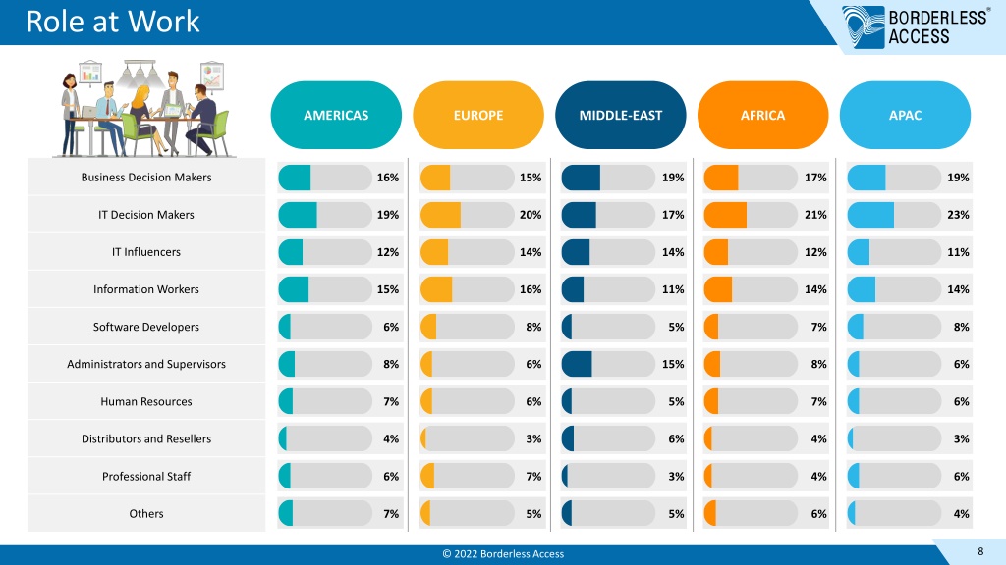Click the Administrators and Supervisors row label
Screen dimensions: 1006x565
(146, 364)
